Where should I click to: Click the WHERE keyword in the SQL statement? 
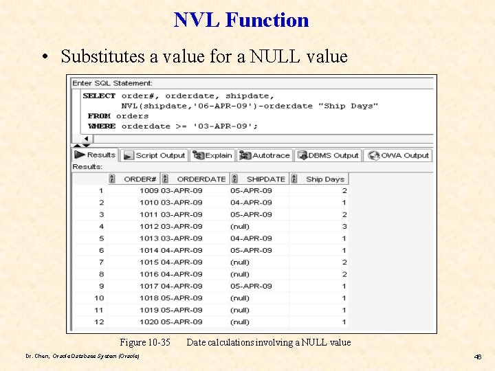click(x=102, y=126)
